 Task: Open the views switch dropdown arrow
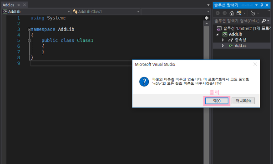pos(244,13)
